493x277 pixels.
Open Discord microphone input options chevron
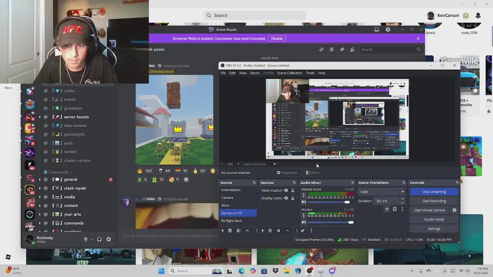click(x=92, y=239)
